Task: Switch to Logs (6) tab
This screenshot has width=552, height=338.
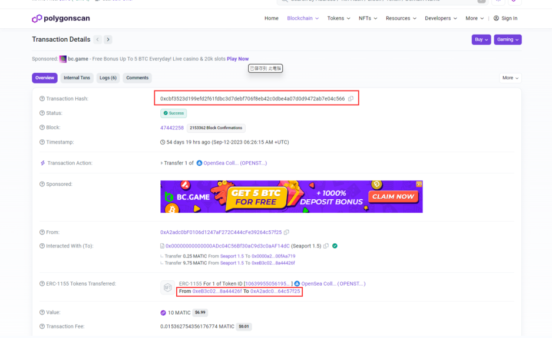Action: [x=108, y=78]
